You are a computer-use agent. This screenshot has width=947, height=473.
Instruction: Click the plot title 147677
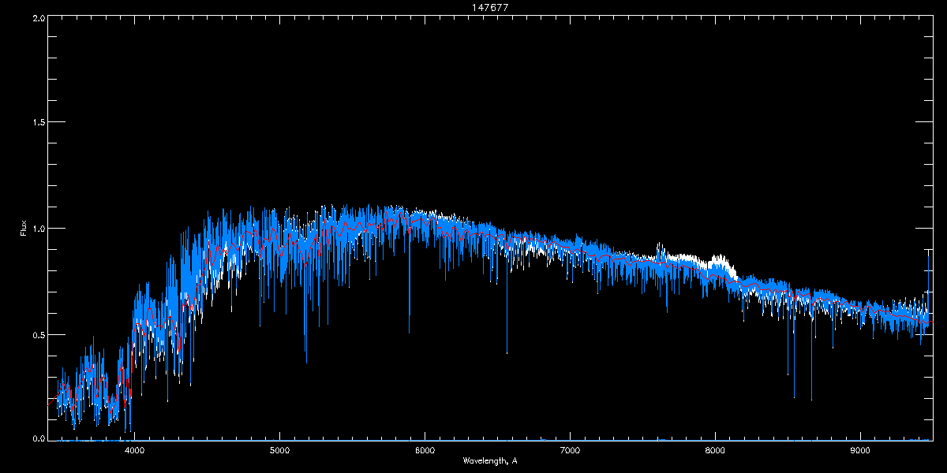(489, 6)
